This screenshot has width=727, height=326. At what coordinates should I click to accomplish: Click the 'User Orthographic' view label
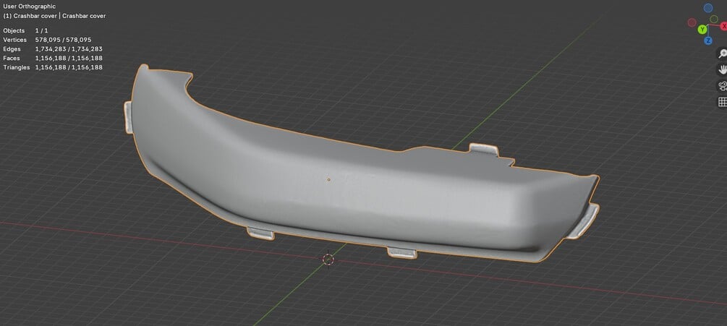[x=29, y=7]
